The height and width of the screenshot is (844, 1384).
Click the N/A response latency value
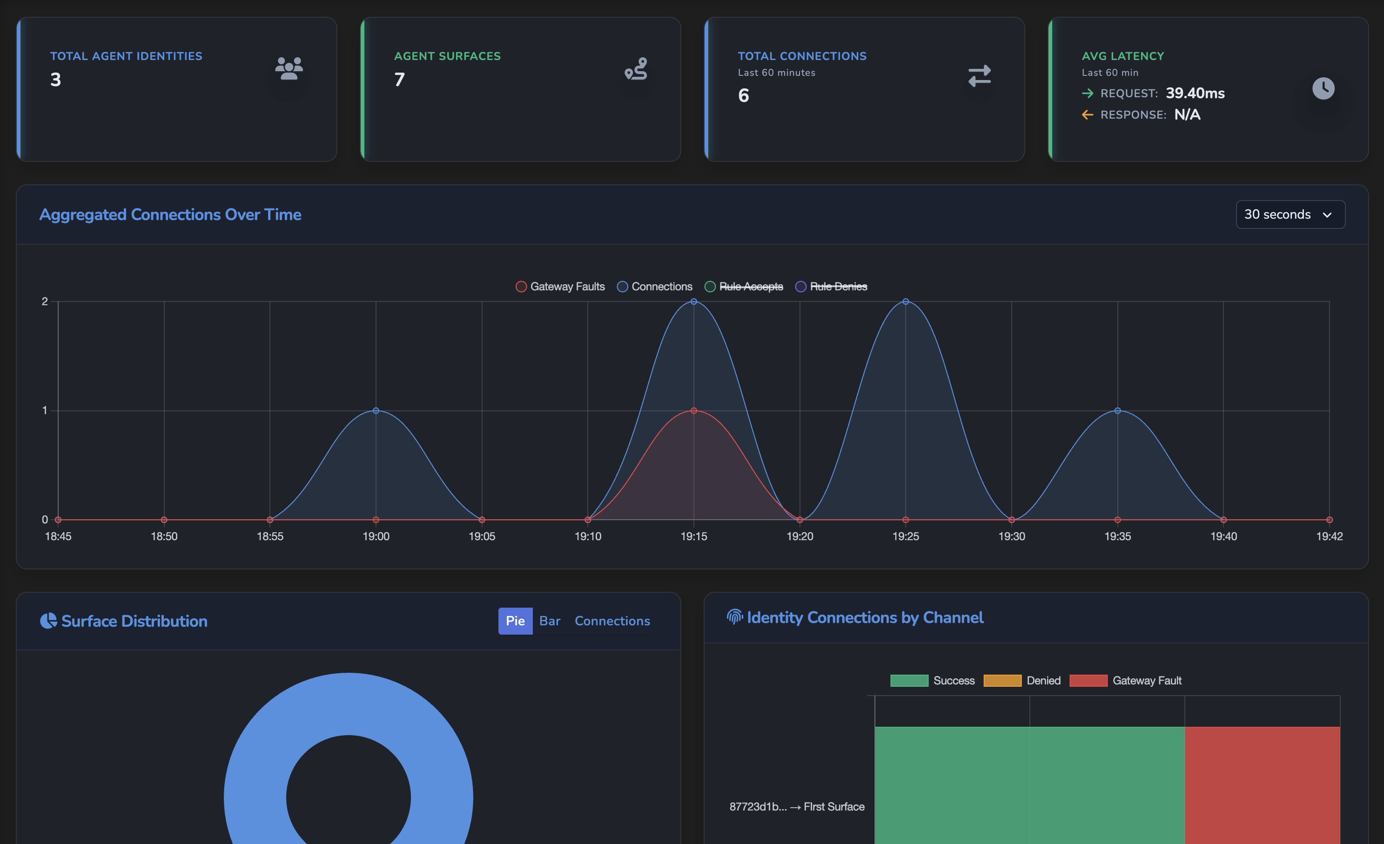click(x=1188, y=114)
